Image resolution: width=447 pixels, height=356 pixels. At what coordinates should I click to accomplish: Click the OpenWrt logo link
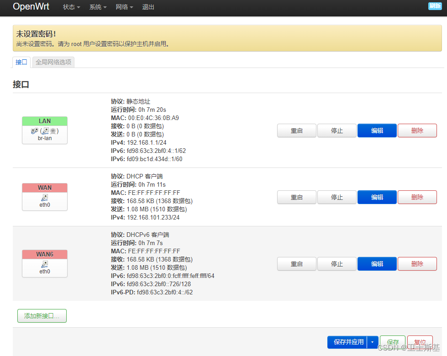(x=31, y=6)
